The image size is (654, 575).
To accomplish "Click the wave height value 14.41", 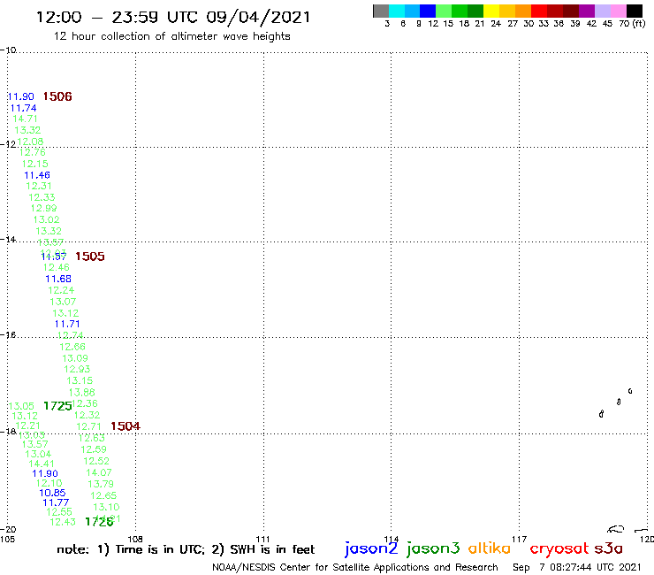I will tap(42, 464).
